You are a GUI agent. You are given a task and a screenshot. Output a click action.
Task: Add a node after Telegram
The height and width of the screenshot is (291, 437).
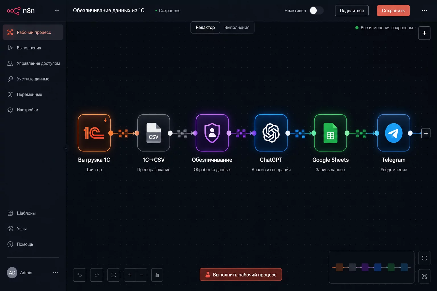[x=426, y=133]
